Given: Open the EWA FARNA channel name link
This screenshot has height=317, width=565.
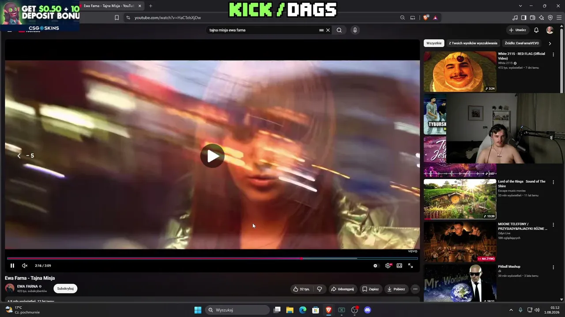Looking at the screenshot, I should [x=27, y=286].
